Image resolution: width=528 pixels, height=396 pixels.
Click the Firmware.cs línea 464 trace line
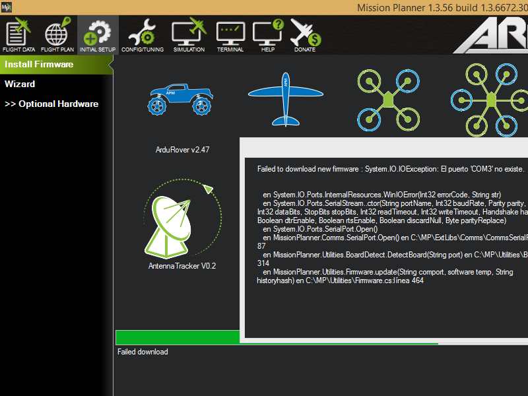[x=340, y=280]
